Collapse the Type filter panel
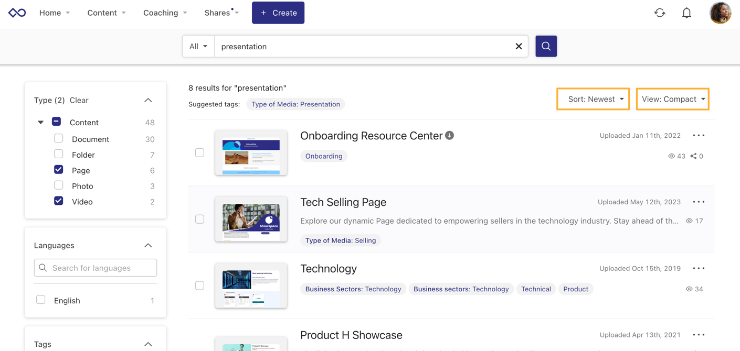 [x=148, y=100]
